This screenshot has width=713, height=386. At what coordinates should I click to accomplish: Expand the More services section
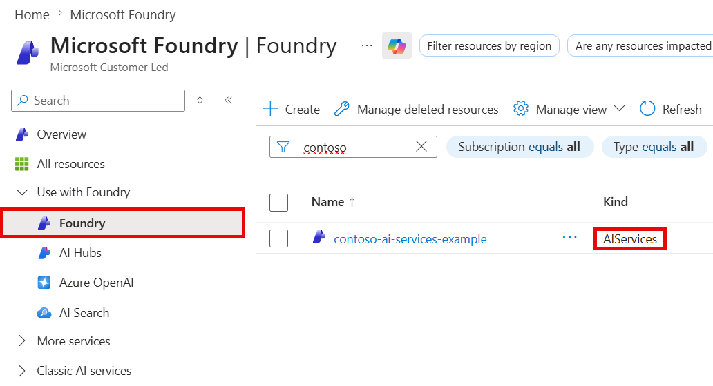[x=22, y=341]
